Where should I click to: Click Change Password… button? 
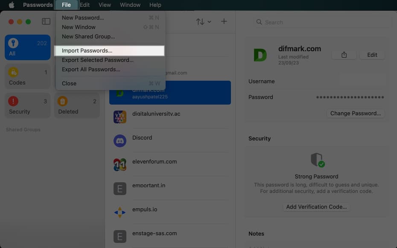point(356,114)
